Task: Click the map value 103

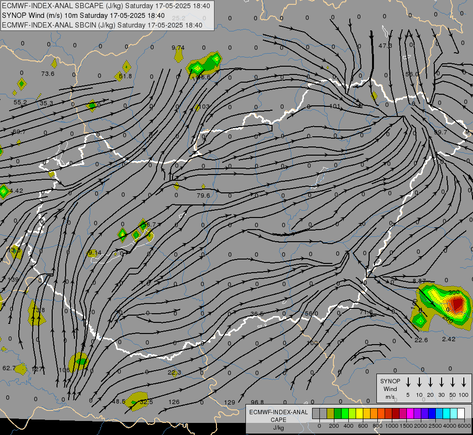Action: (204, 106)
